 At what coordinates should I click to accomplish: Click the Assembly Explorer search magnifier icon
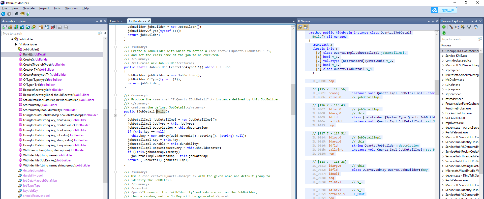click(100, 34)
